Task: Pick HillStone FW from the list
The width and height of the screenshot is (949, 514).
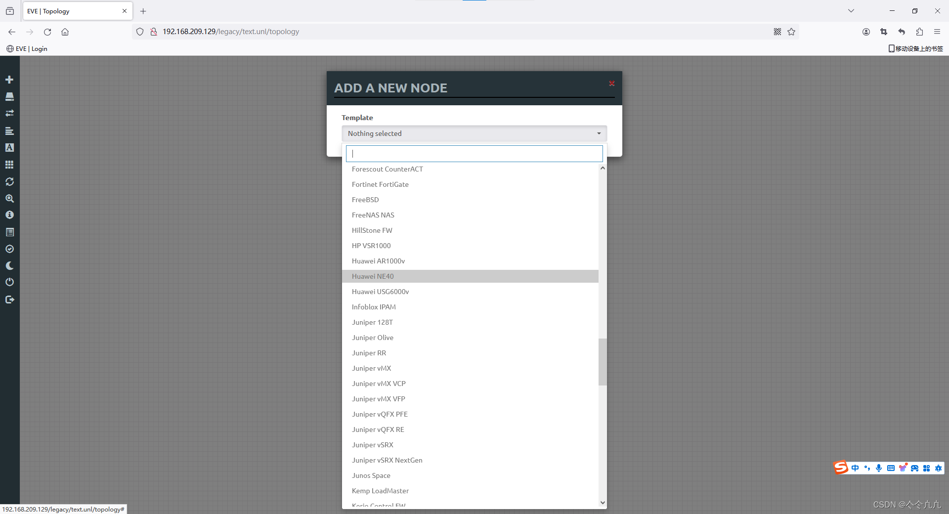Action: (x=470, y=230)
